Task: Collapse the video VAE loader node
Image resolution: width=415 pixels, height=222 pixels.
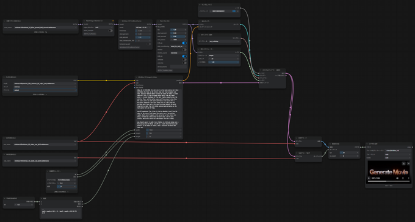Action: [4, 138]
